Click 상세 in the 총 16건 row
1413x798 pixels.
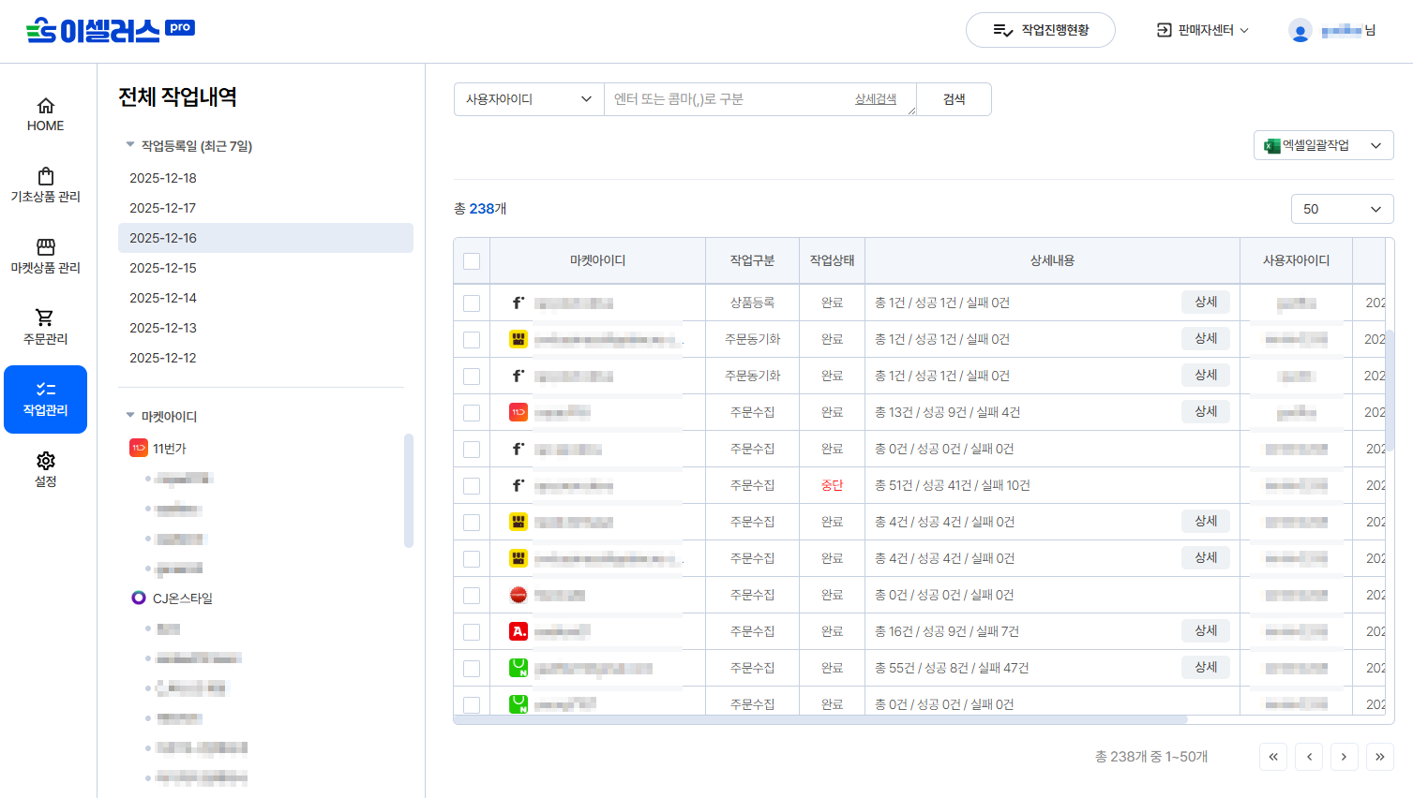tap(1206, 630)
